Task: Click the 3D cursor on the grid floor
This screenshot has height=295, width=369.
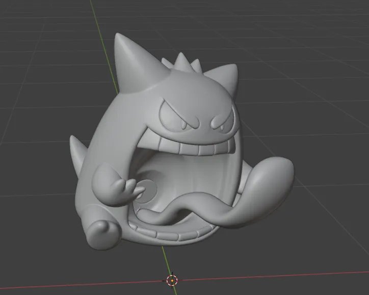Action: tap(172, 280)
